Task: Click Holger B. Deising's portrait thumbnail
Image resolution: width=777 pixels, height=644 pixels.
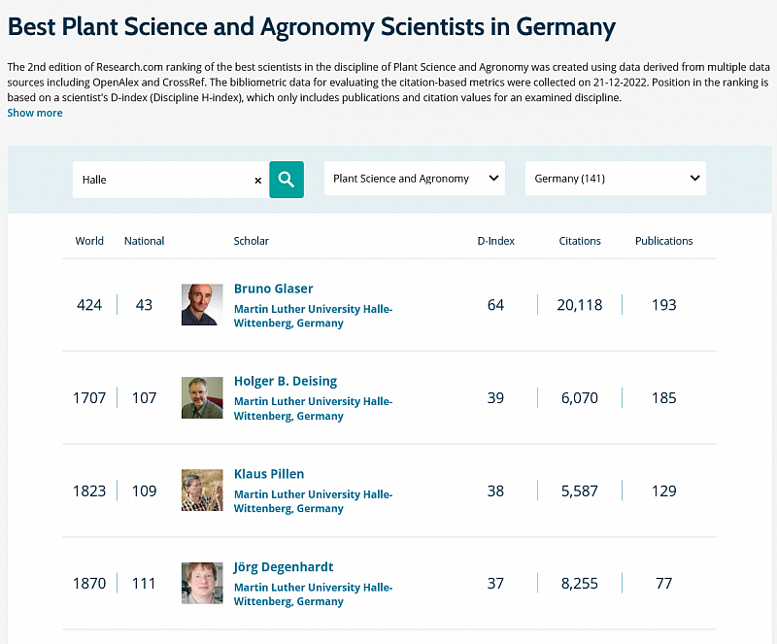Action: 202,397
